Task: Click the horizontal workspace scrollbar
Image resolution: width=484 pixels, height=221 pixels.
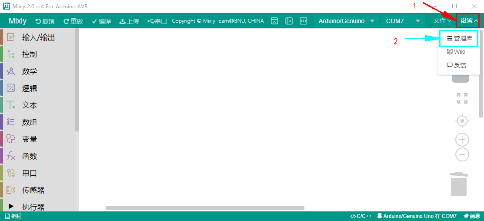Action: click(205, 208)
